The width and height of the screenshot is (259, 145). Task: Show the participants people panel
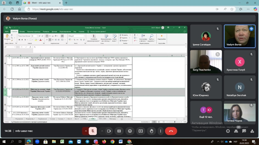[x=236, y=131]
